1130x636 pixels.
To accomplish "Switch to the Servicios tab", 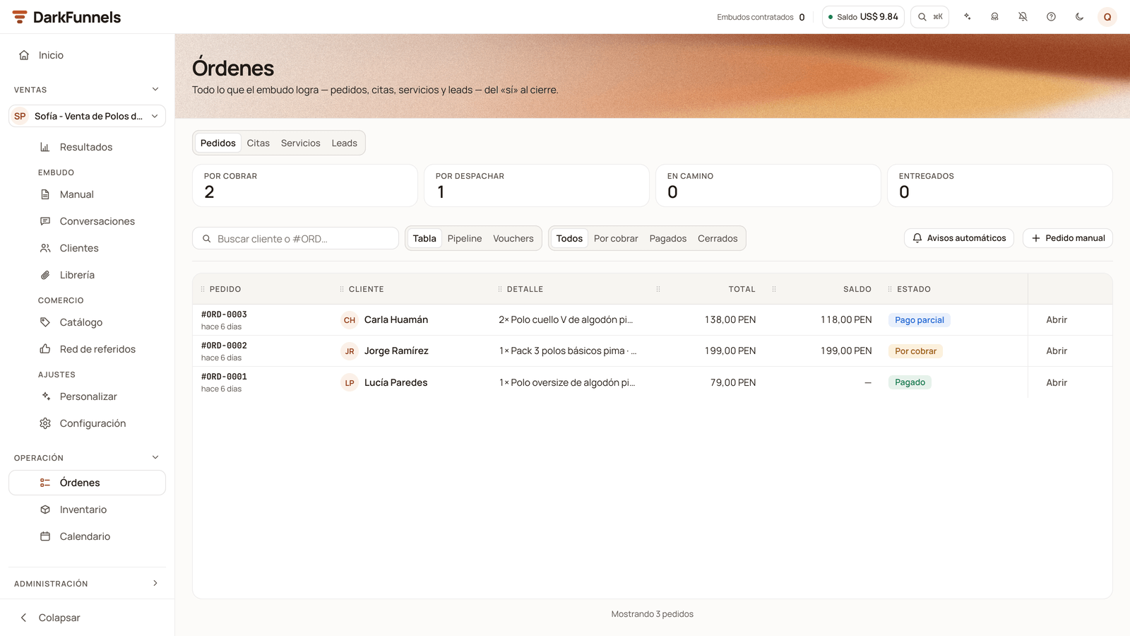I will pos(300,143).
